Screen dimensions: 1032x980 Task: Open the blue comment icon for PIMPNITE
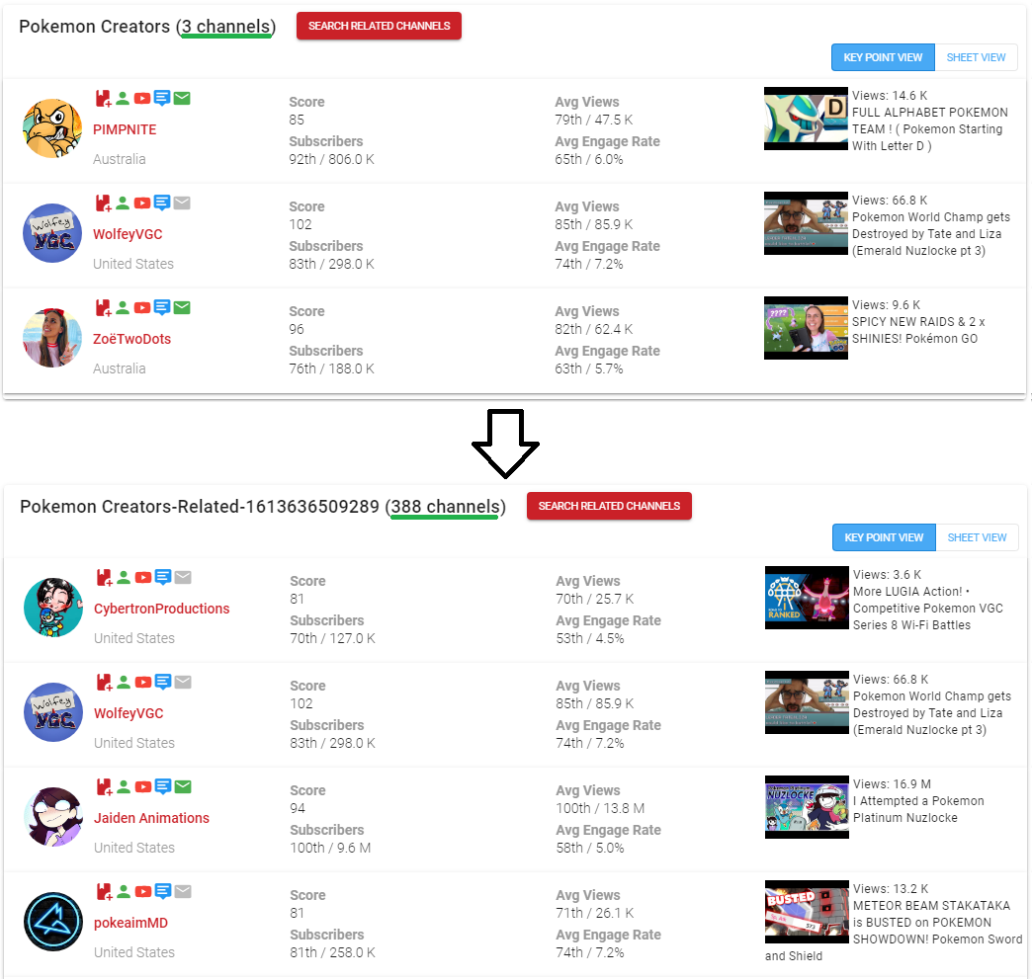(162, 99)
